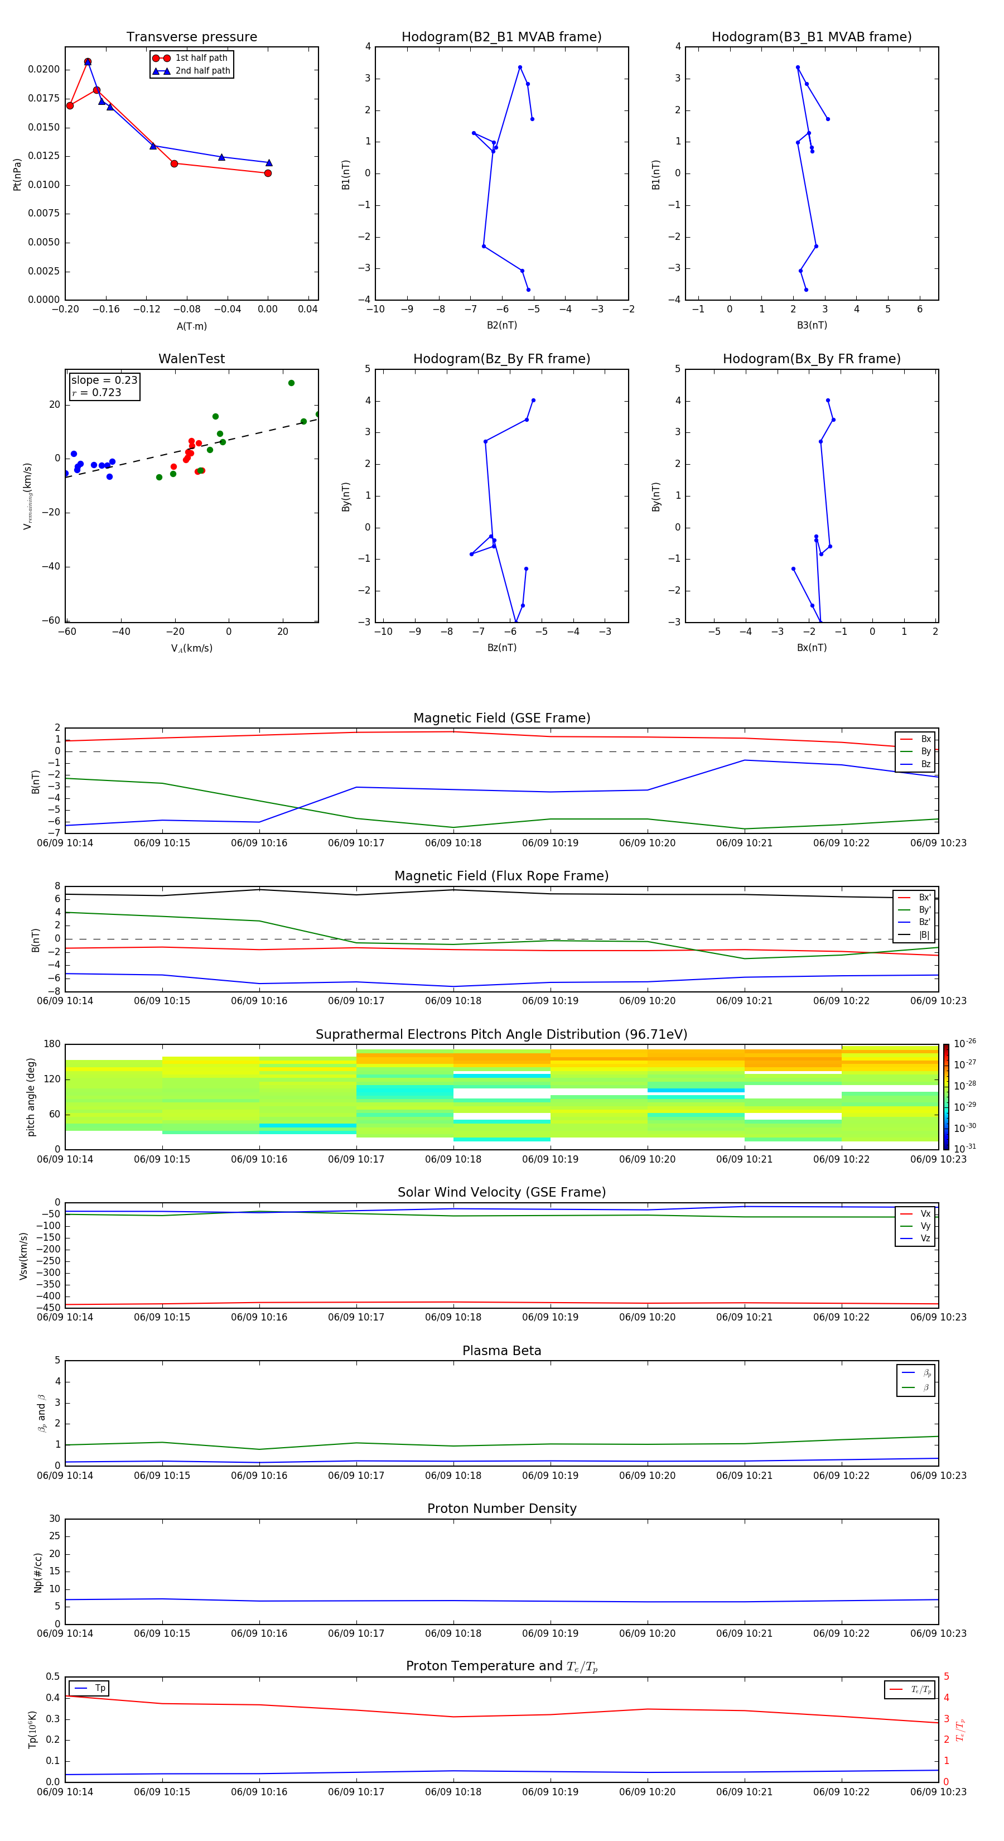Click '06/09 10:18' tick under GSE magnetic field
The width and height of the screenshot is (1004, 1841).
pyautogui.click(x=453, y=844)
